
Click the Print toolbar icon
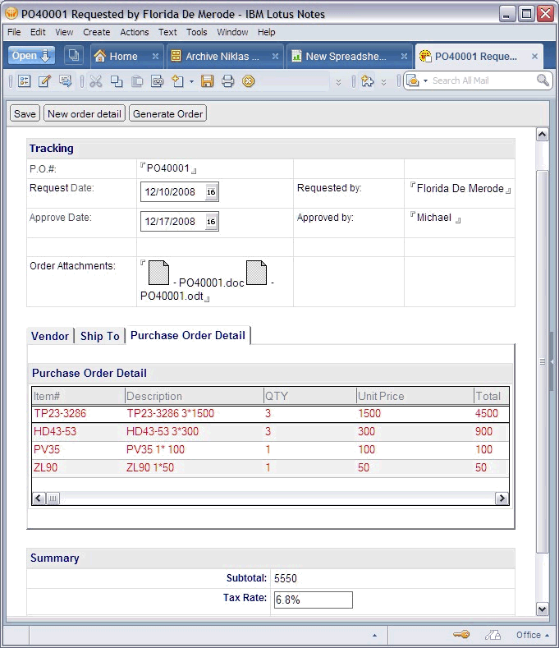(x=227, y=81)
